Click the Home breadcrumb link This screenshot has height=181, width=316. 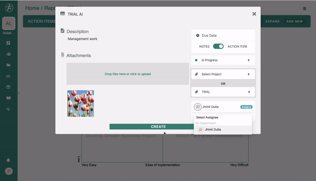(32, 8)
